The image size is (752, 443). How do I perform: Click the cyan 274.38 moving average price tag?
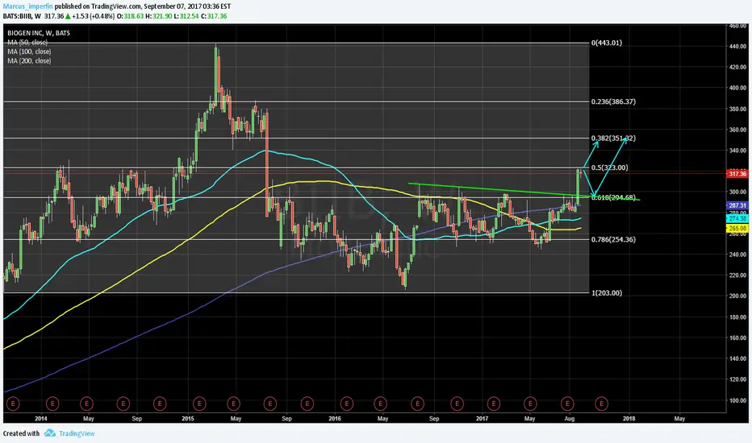pyautogui.click(x=737, y=218)
